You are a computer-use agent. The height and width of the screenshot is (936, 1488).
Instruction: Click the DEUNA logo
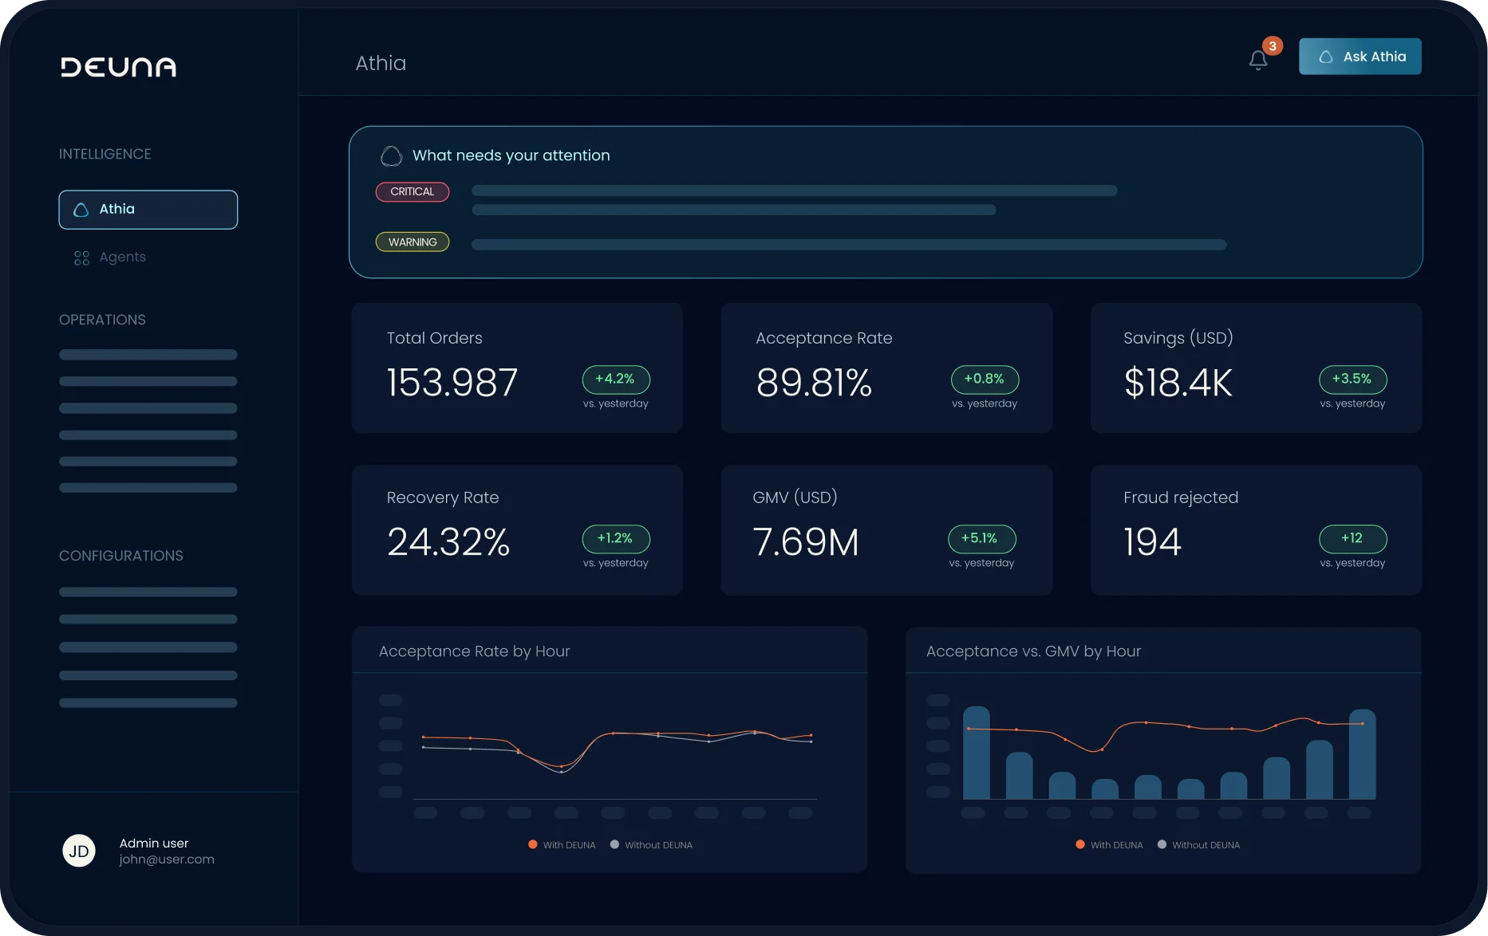(119, 67)
